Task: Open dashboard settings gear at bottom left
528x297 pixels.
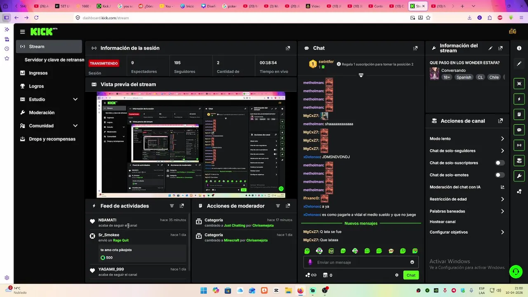Action: pos(7,278)
